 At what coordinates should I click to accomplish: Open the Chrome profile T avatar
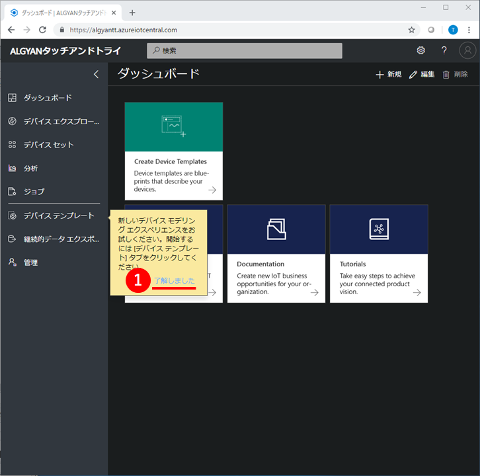coord(453,30)
